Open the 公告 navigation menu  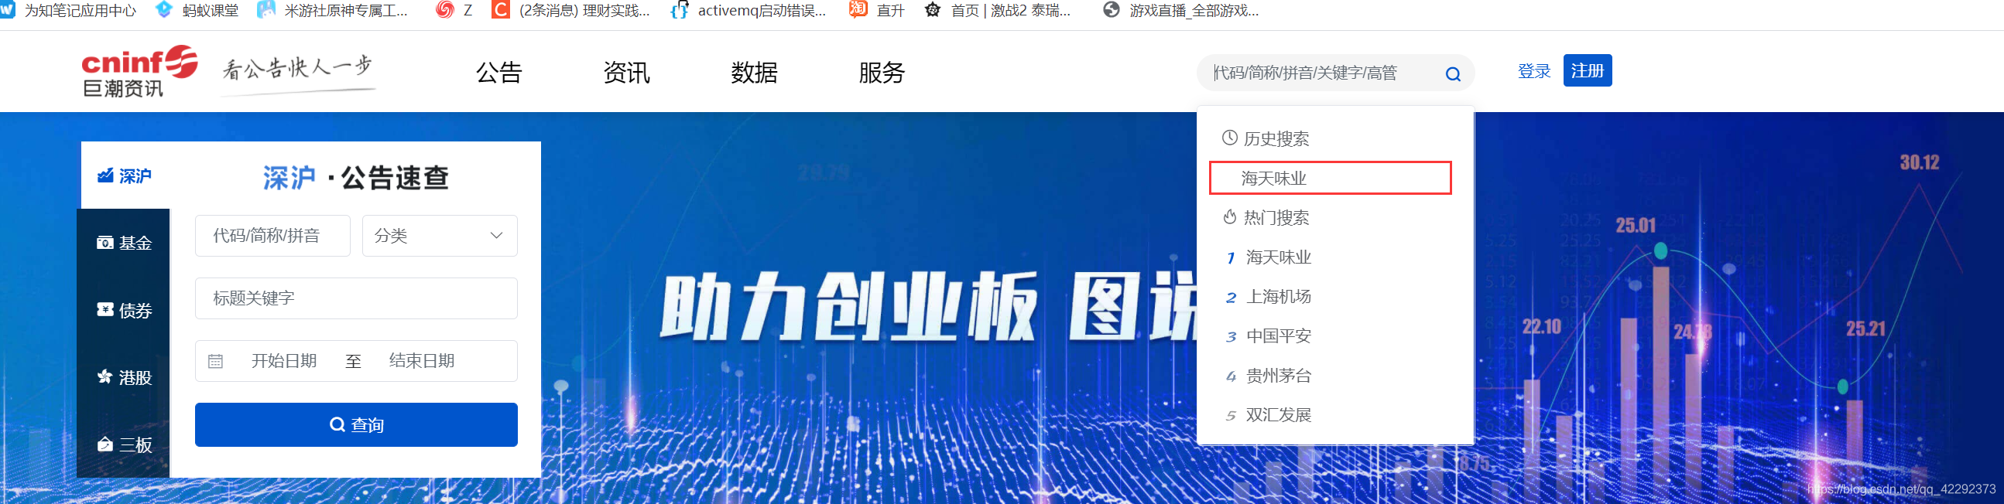[498, 72]
